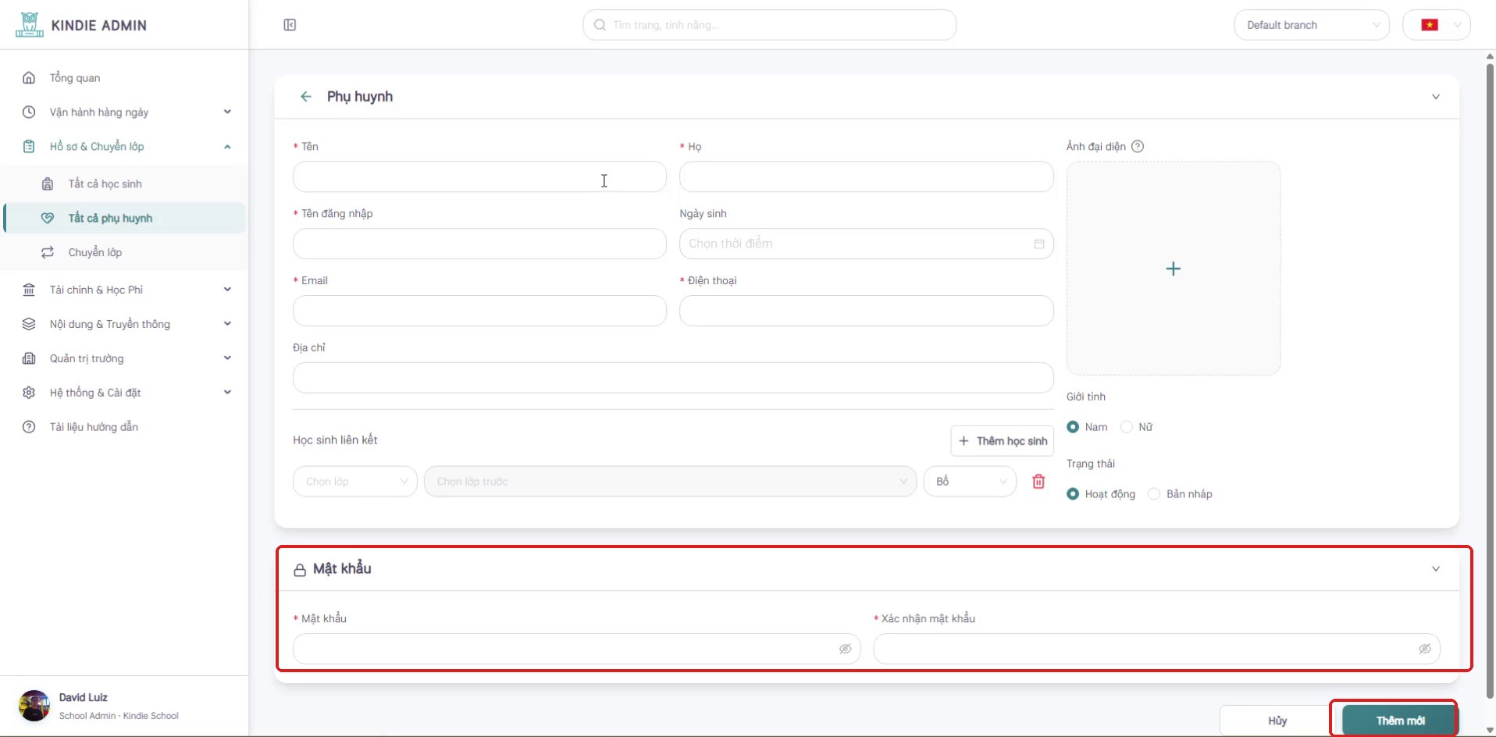1496x737 pixels.
Task: Click the Vietnamese flag icon
Action: tap(1430, 25)
